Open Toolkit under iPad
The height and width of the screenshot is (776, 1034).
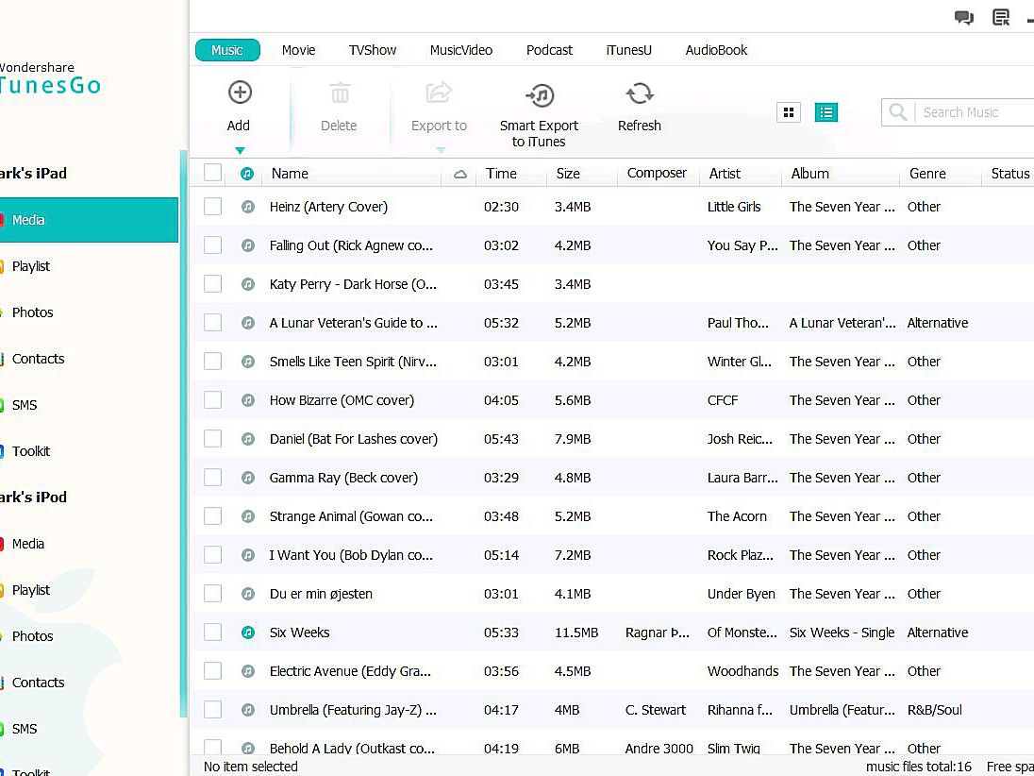point(30,450)
